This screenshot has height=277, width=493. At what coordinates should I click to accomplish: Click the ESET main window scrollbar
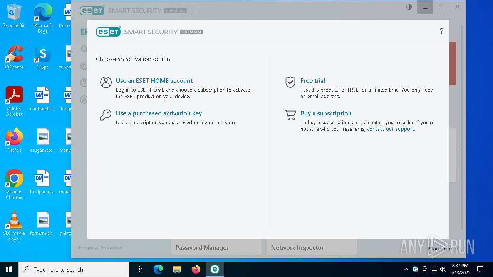coord(462,127)
